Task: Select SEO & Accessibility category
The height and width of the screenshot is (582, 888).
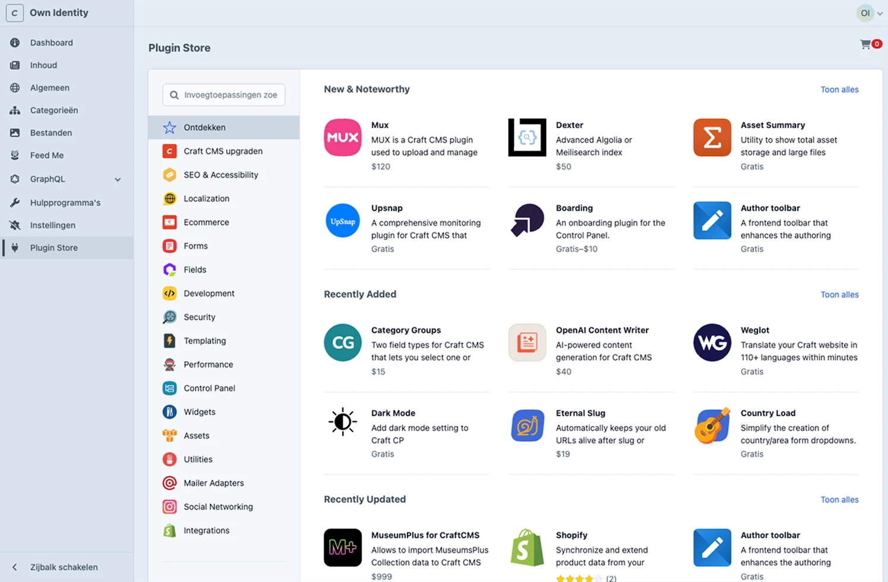Action: tap(224, 175)
